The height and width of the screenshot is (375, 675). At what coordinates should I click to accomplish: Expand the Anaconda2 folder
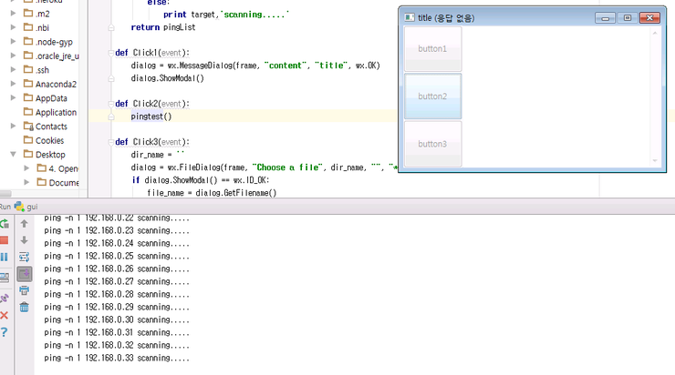13,84
